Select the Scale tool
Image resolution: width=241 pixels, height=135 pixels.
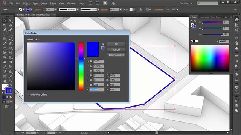point(10,48)
